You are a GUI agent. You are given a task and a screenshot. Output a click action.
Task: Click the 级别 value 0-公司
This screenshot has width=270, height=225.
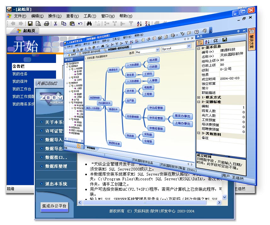226,69
